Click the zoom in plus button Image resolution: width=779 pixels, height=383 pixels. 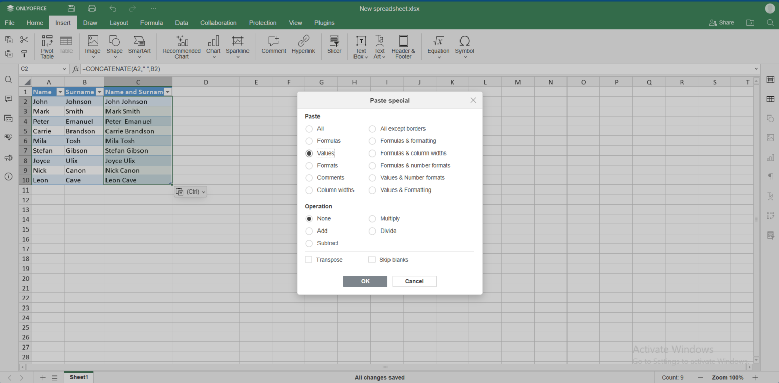point(755,377)
